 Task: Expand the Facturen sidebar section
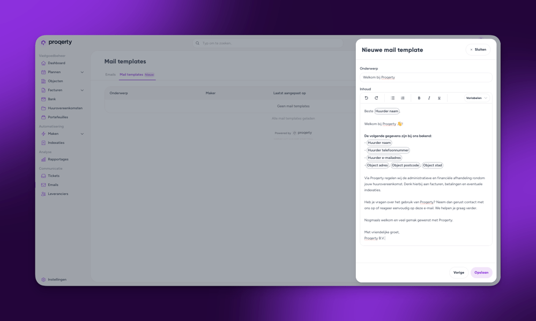[x=81, y=90]
